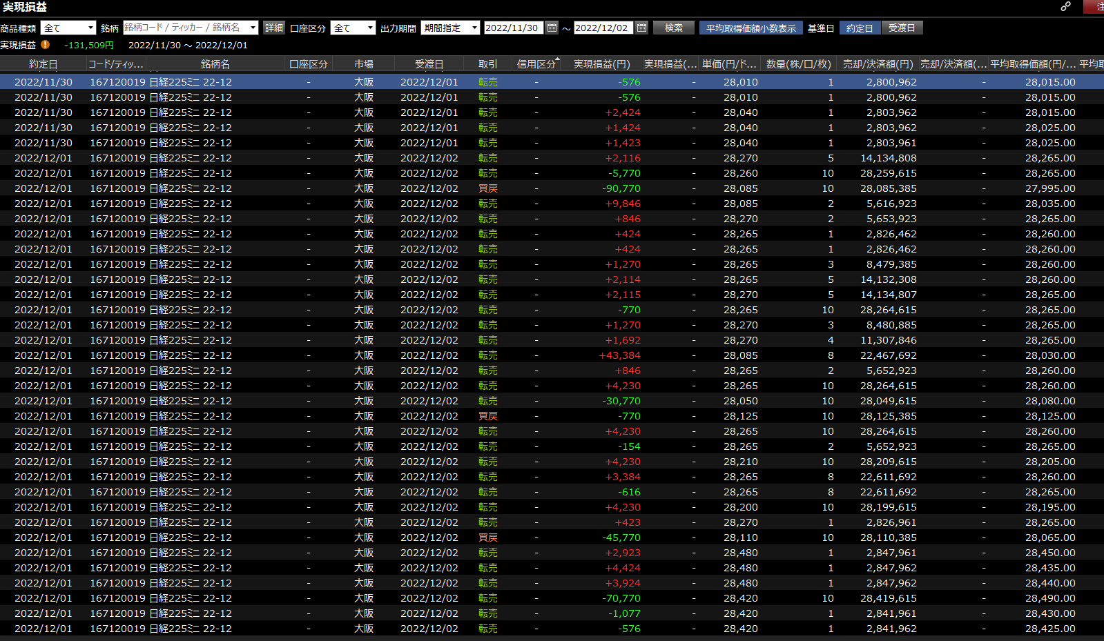Click the red button at top right
The image size is (1104, 641).
[x=1094, y=7]
